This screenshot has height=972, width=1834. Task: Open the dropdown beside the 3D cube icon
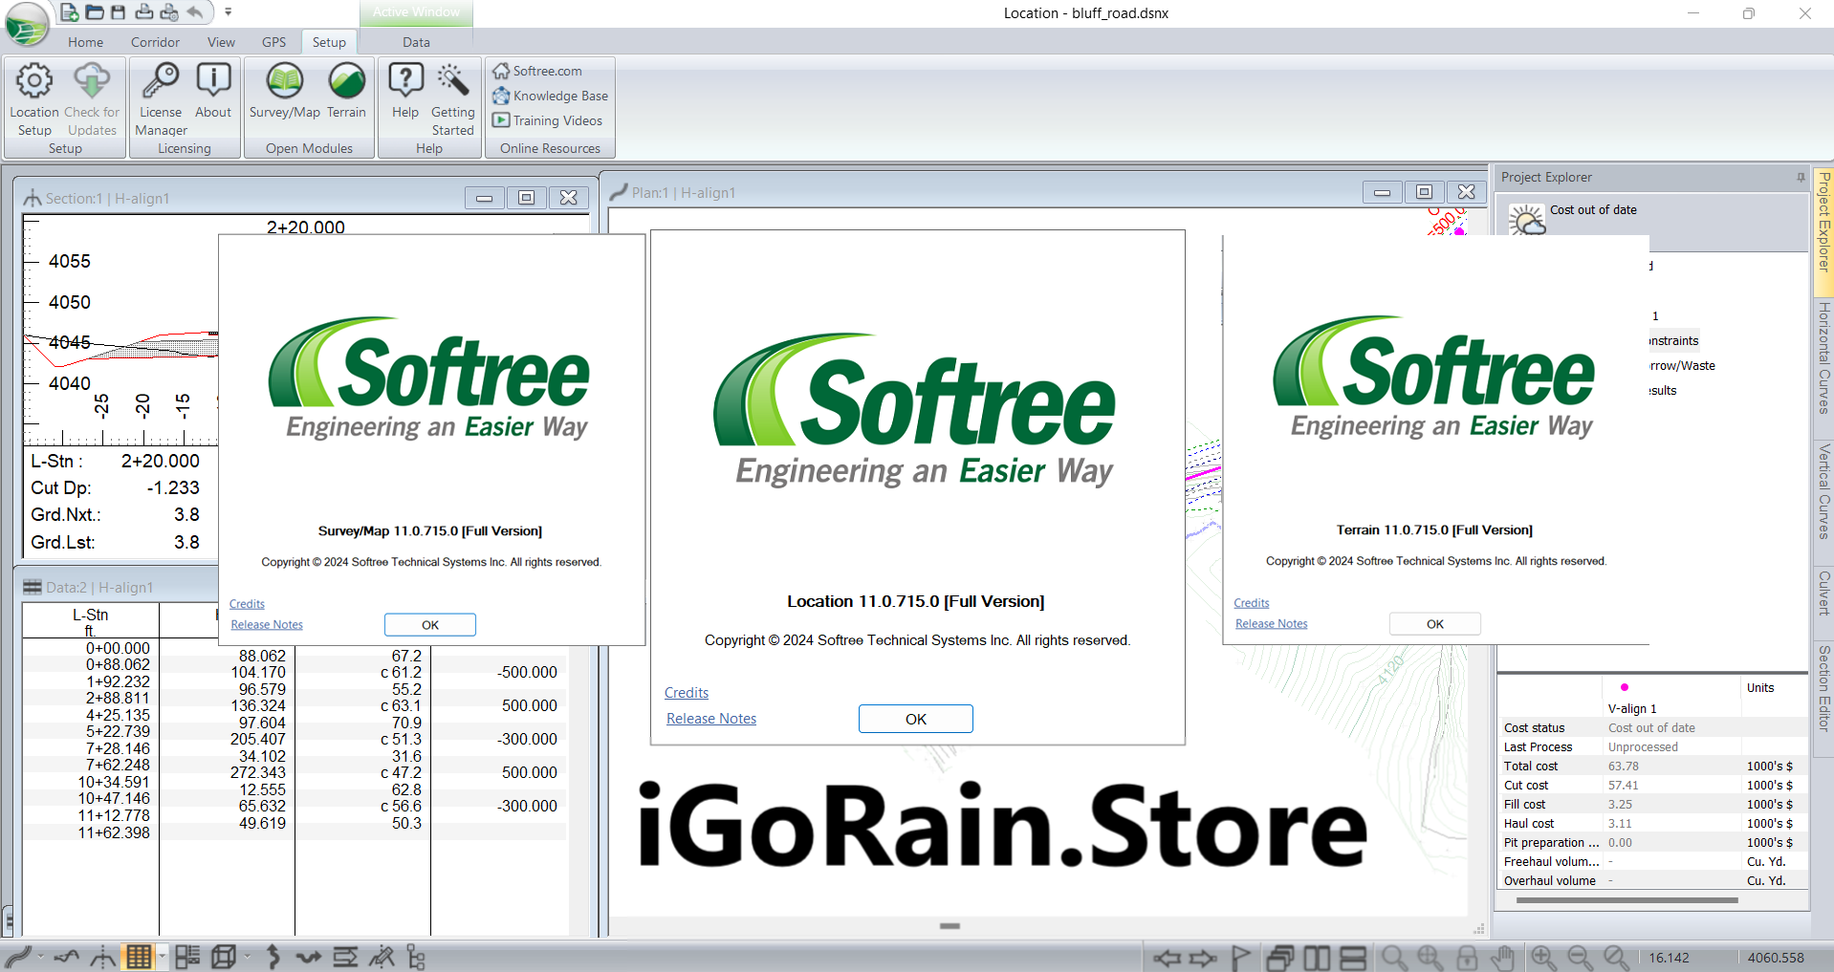click(x=249, y=957)
